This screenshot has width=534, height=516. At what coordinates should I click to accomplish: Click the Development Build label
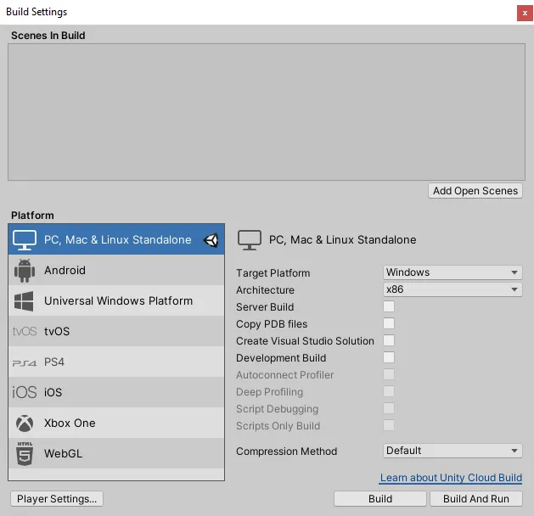[x=281, y=358]
